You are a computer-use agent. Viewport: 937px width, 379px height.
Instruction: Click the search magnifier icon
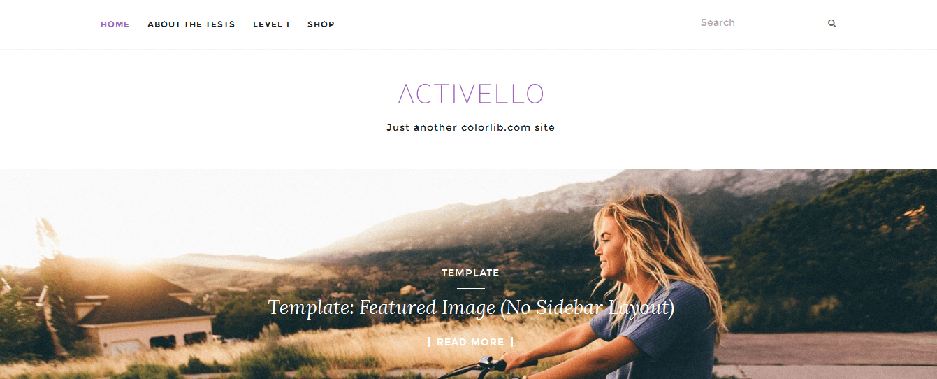coord(831,23)
